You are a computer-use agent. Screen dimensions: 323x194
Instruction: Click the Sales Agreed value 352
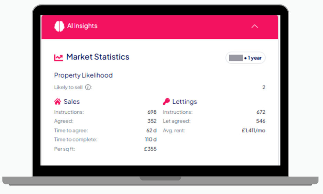(x=152, y=121)
